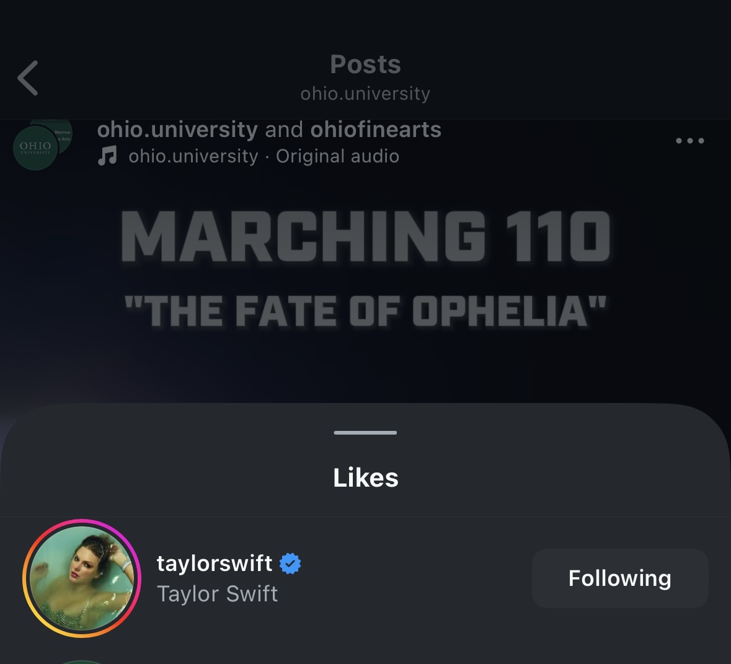Tap the back arrow to return
Viewport: 731px width, 664px height.
tap(27, 77)
